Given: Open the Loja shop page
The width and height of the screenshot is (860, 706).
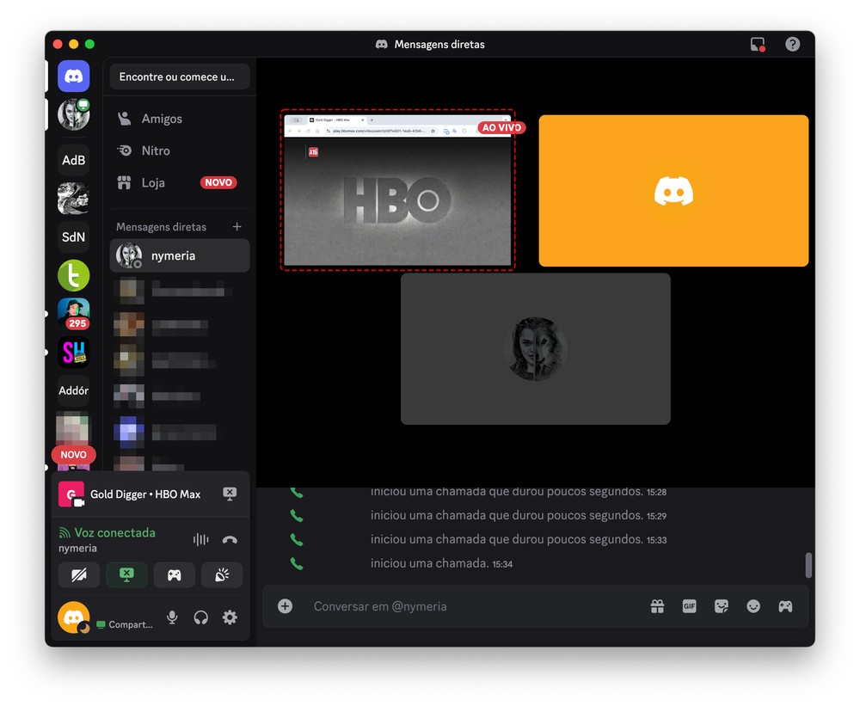Looking at the screenshot, I should click(x=180, y=182).
